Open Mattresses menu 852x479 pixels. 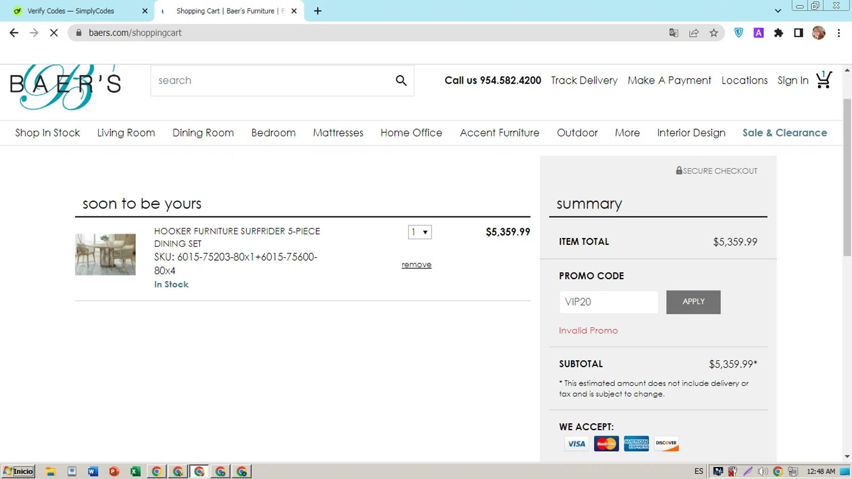pyautogui.click(x=338, y=133)
